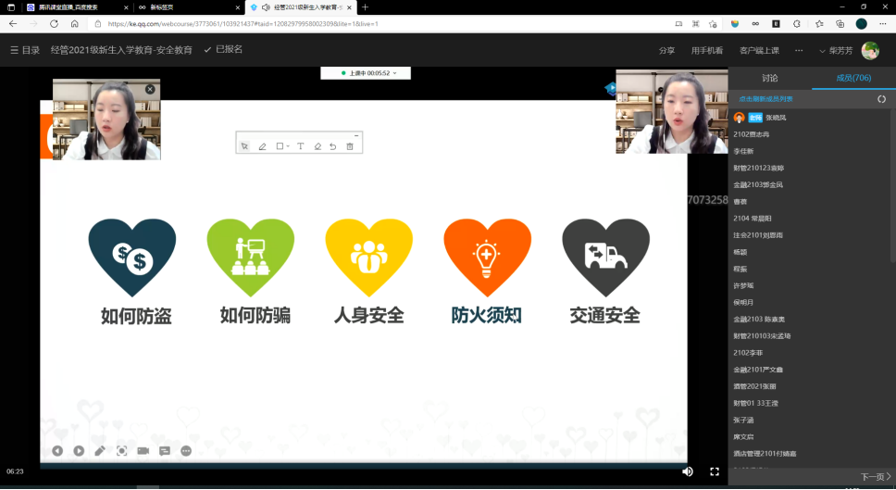Click the 分享 share link
The image size is (896, 490).
pos(666,50)
